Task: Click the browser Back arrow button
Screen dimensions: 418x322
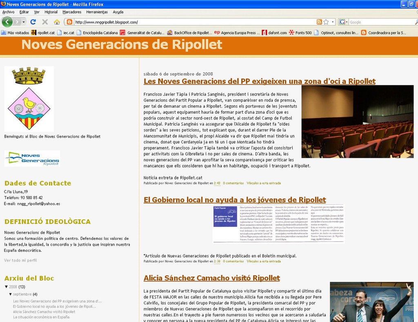Action: [x=7, y=22]
